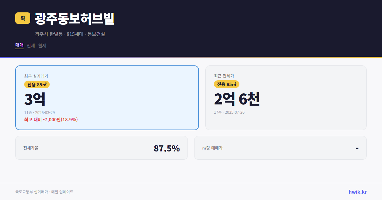Screen dimensions: 382x200
Task: Toggle the highlighted sale price card selection
Action: coord(107,97)
